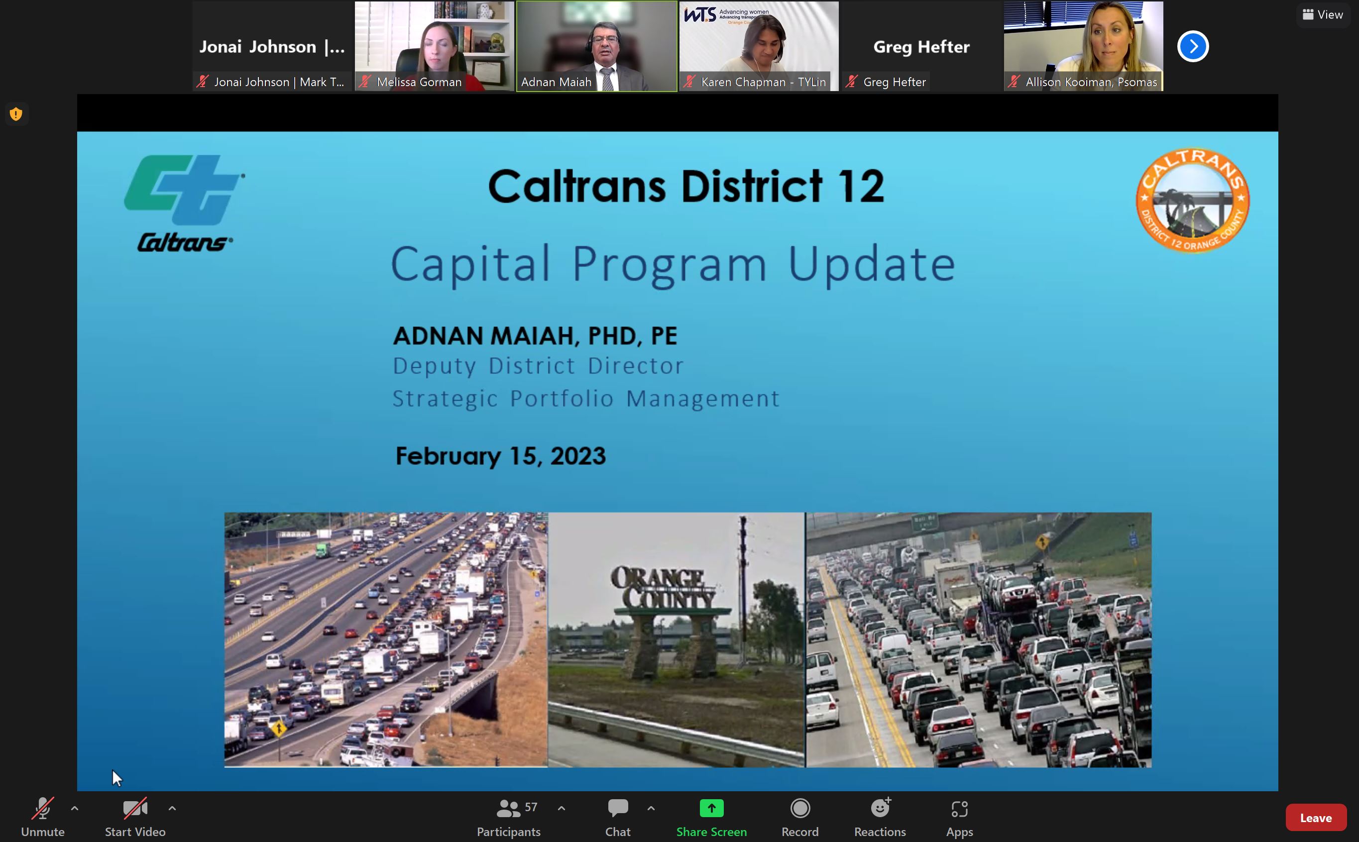The image size is (1359, 842).
Task: Open the View layout menu
Action: [x=1323, y=14]
